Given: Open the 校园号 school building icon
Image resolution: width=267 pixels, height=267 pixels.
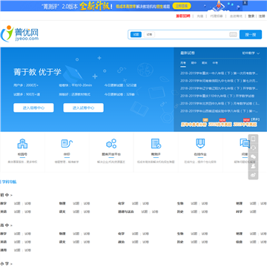Looking at the screenshot, I should pyautogui.click(x=22, y=144).
